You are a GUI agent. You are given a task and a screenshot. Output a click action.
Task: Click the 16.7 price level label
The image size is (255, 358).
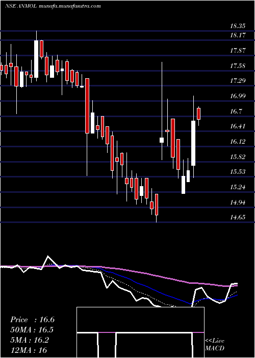236,111
